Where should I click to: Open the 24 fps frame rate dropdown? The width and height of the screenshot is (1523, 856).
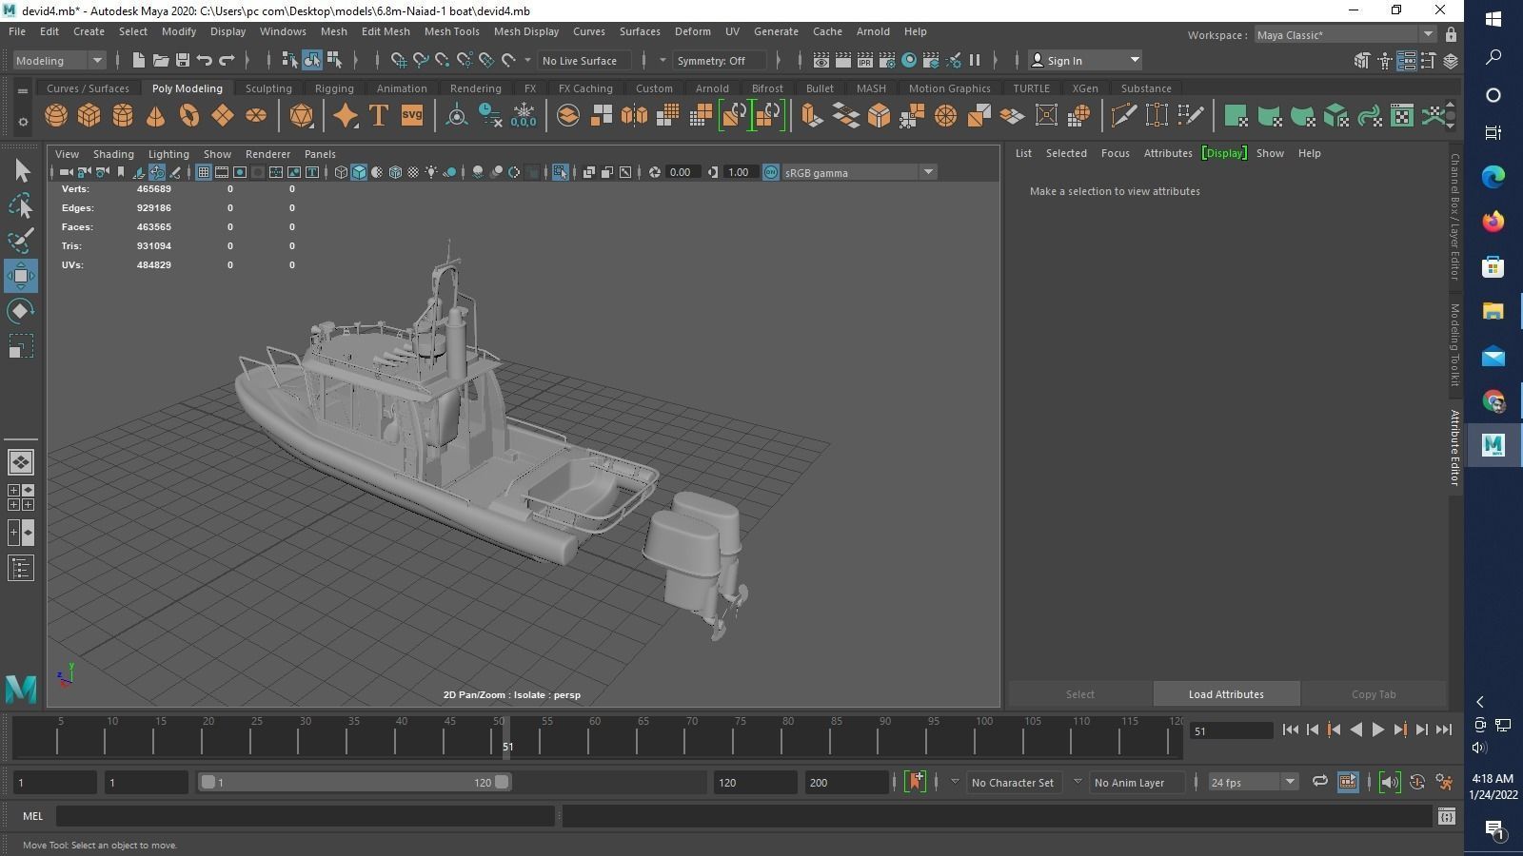pos(1253,782)
